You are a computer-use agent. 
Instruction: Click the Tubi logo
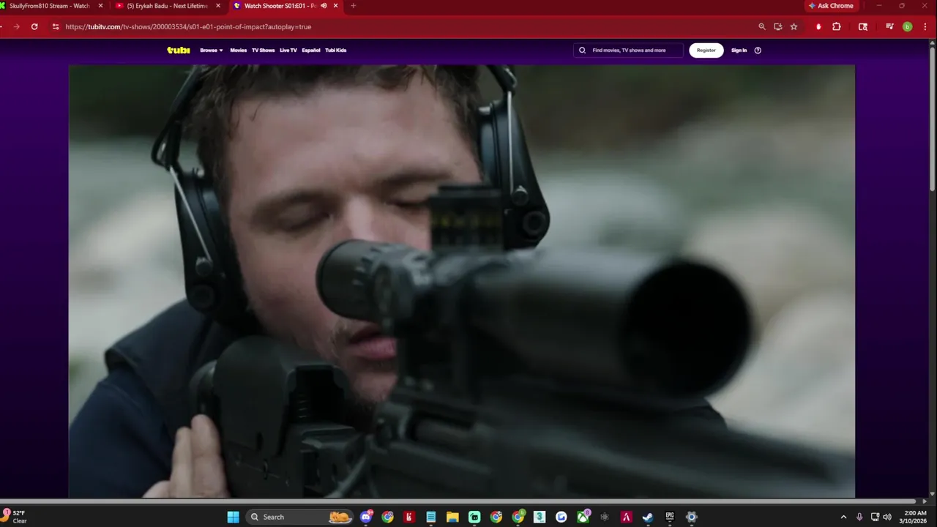178,51
